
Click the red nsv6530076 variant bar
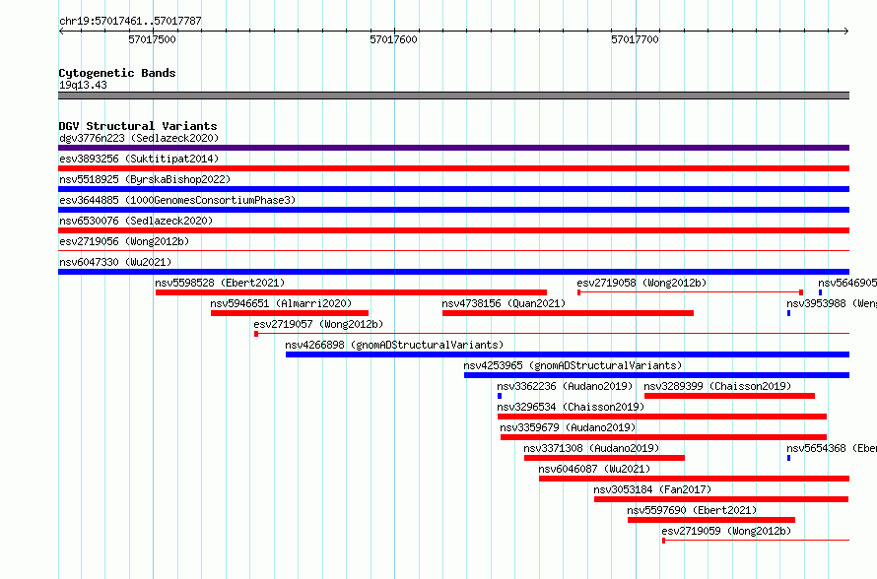point(453,230)
